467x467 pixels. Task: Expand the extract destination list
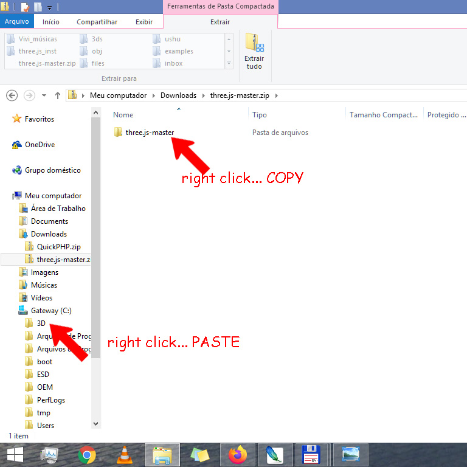(229, 63)
